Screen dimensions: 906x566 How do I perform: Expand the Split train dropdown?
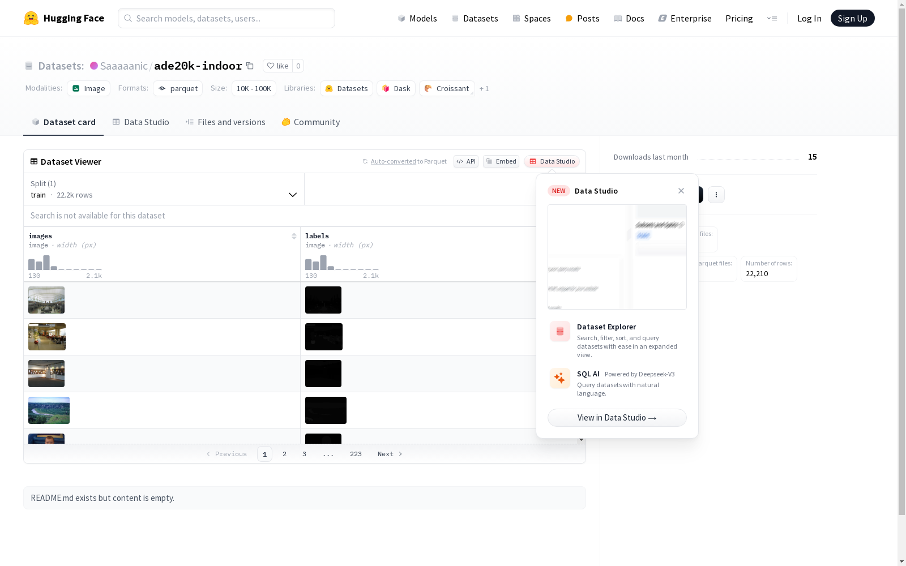164,189
